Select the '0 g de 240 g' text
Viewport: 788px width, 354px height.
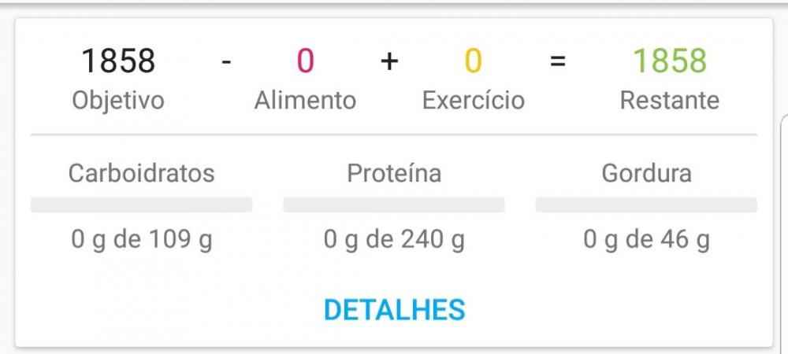coord(394,239)
